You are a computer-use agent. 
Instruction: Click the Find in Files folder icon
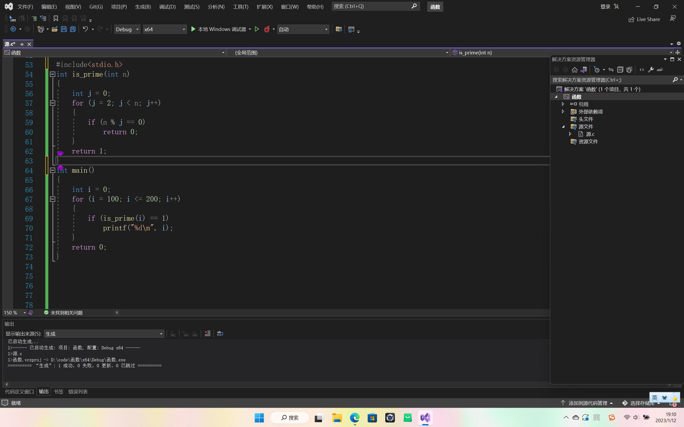point(339,29)
